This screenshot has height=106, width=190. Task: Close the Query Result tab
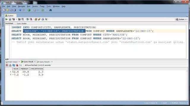pyautogui.click(x=35, y=62)
